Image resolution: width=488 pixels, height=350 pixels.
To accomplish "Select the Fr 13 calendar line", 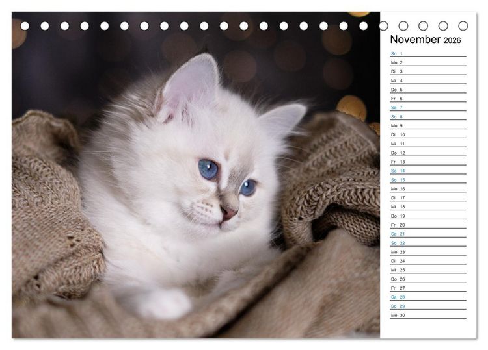I will tap(428, 162).
